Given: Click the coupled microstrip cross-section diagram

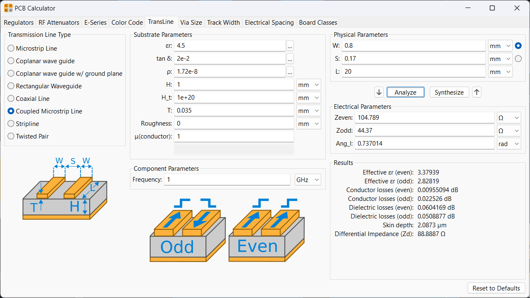Looking at the screenshot, I should pyautogui.click(x=65, y=189).
